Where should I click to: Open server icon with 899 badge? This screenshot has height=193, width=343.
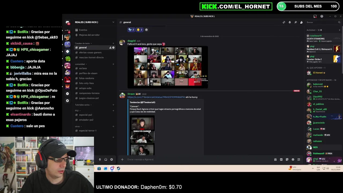click(68, 79)
